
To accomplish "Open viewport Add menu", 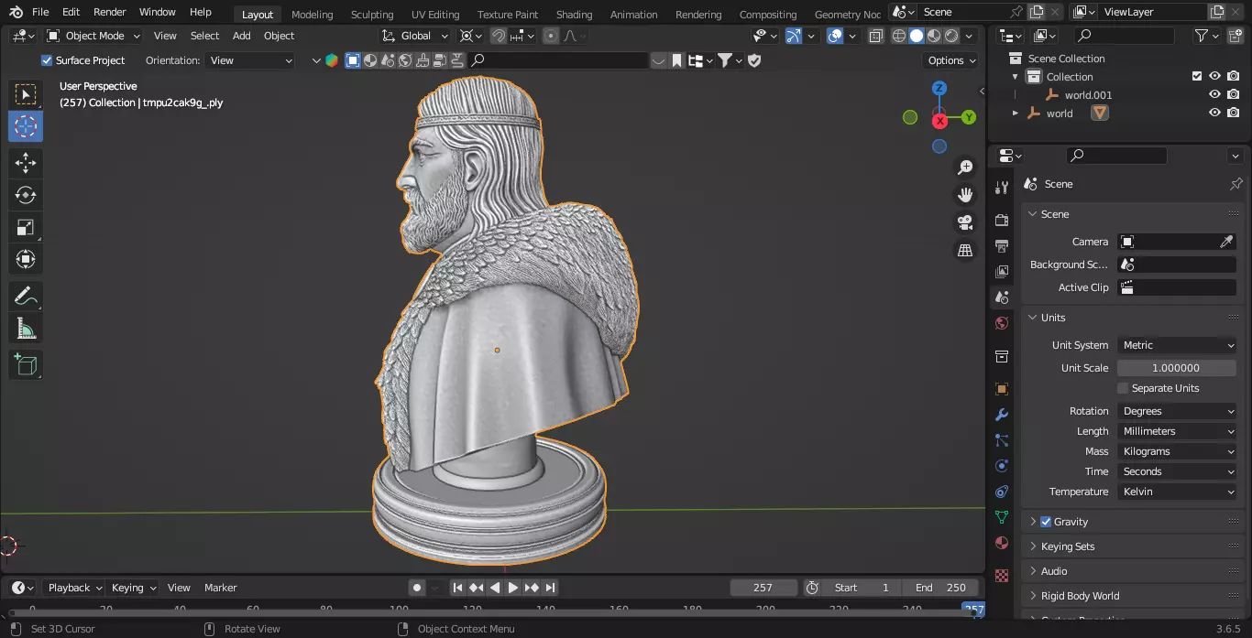I will tap(241, 36).
